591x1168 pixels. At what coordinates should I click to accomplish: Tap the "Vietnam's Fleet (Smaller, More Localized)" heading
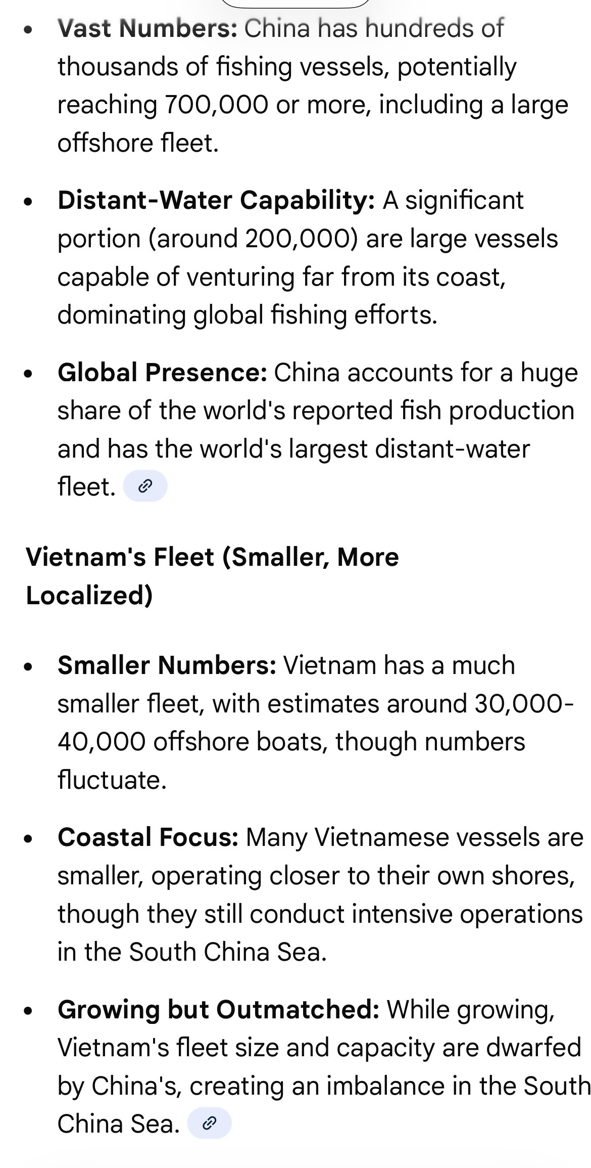click(x=212, y=576)
